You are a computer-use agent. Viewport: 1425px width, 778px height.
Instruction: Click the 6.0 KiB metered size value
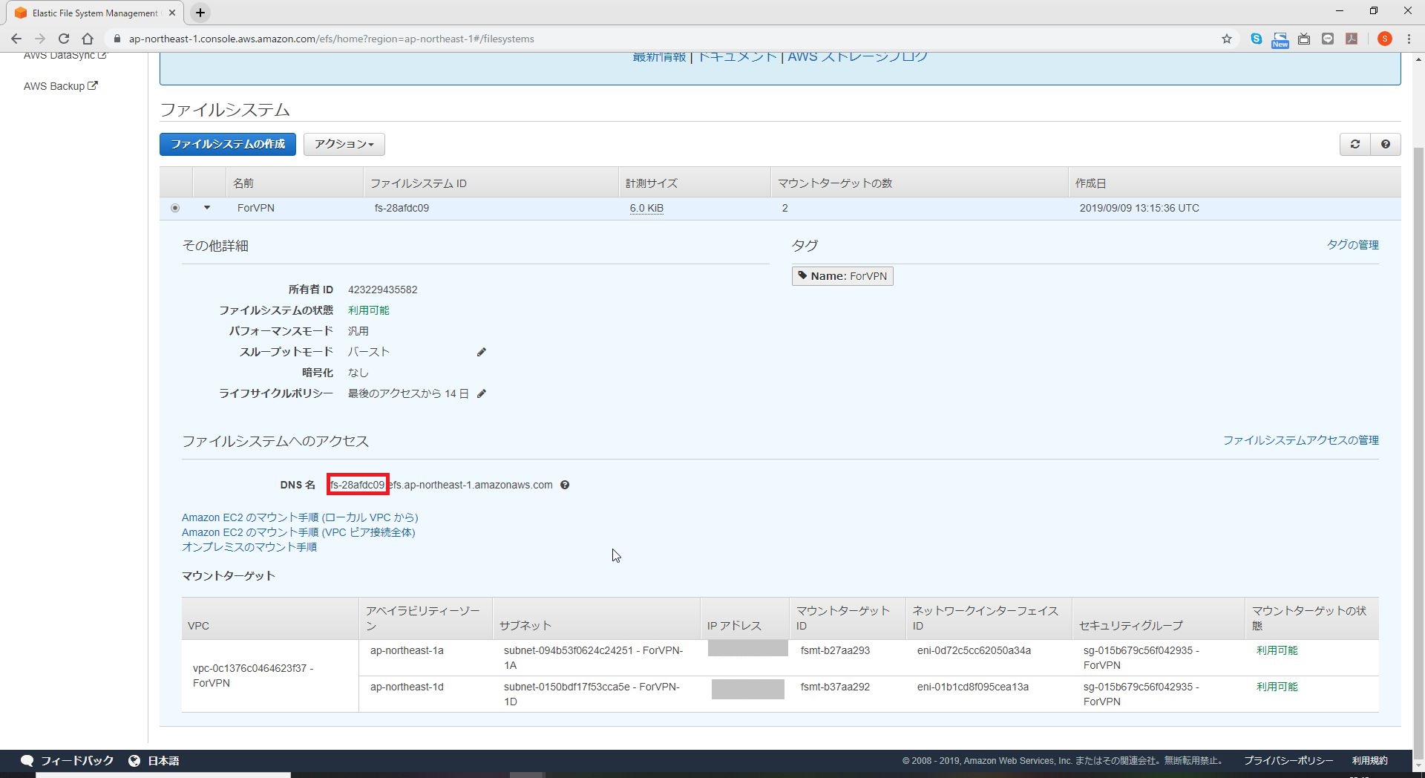click(x=646, y=208)
